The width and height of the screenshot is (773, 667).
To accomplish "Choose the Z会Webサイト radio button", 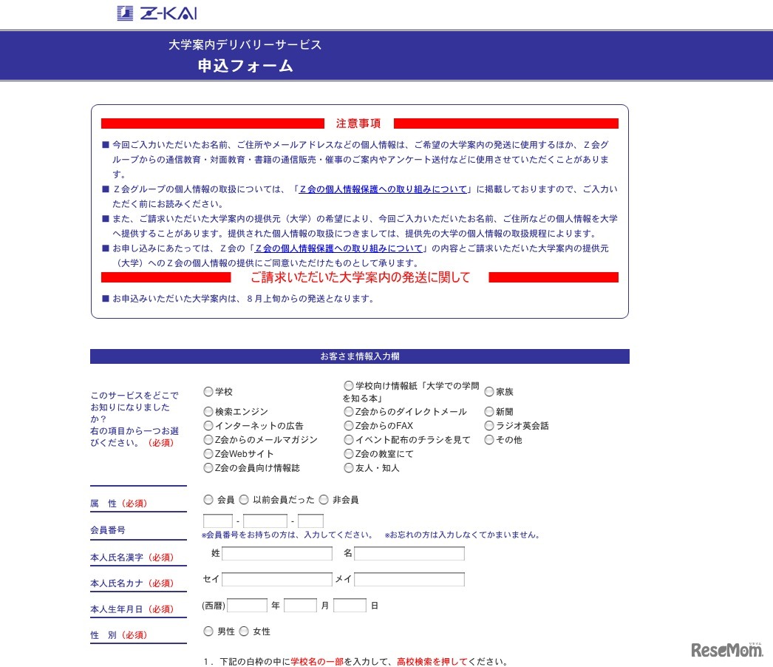I will click(x=208, y=454).
